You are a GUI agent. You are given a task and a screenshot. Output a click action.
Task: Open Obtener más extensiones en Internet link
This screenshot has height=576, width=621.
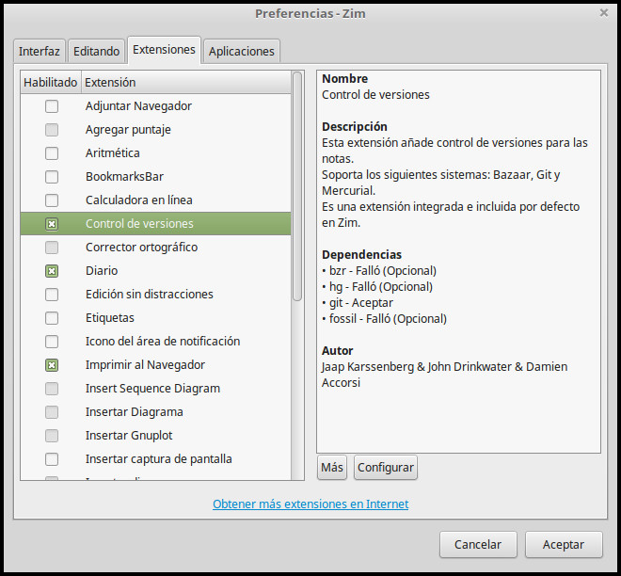click(310, 504)
